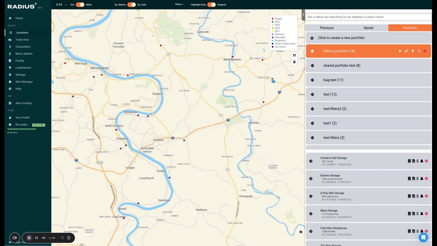Open Settings in the sidebar
Image resolution: width=437 pixels, height=246 pixels.
coord(20,74)
